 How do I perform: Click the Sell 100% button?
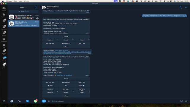(x=66, y=89)
